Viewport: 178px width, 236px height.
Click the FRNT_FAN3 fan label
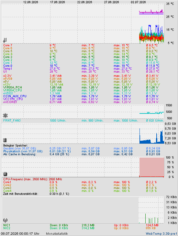point(12,121)
